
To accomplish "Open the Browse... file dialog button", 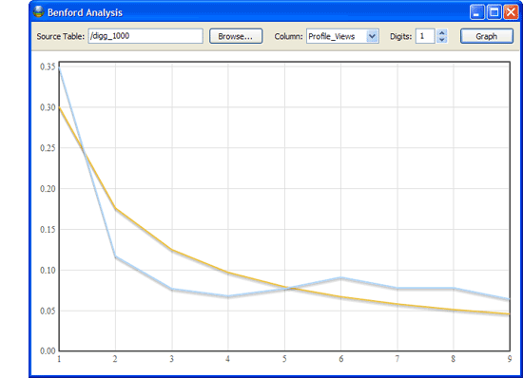I will 236,36.
